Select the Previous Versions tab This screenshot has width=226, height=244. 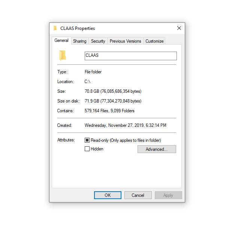tap(125, 41)
